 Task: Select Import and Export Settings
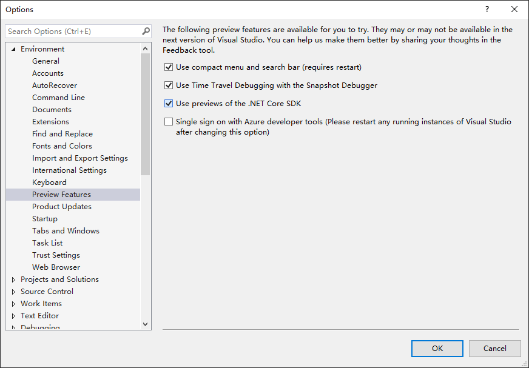[x=80, y=158]
